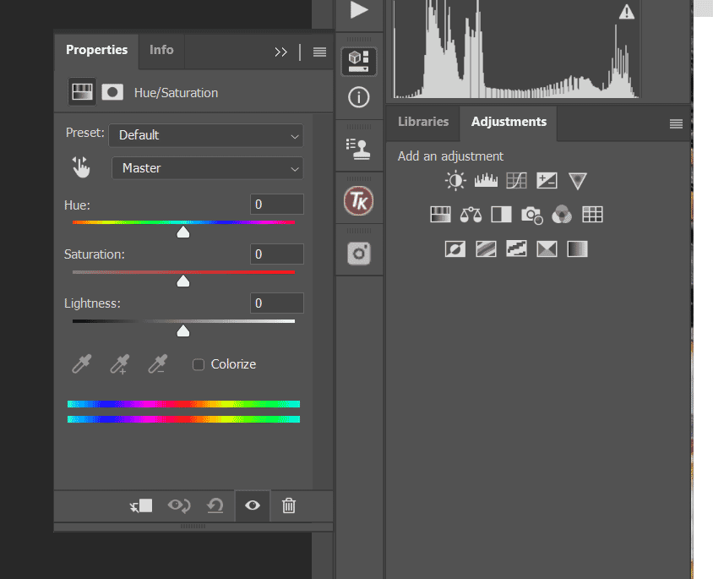Enable the Colorize option

[x=199, y=363]
